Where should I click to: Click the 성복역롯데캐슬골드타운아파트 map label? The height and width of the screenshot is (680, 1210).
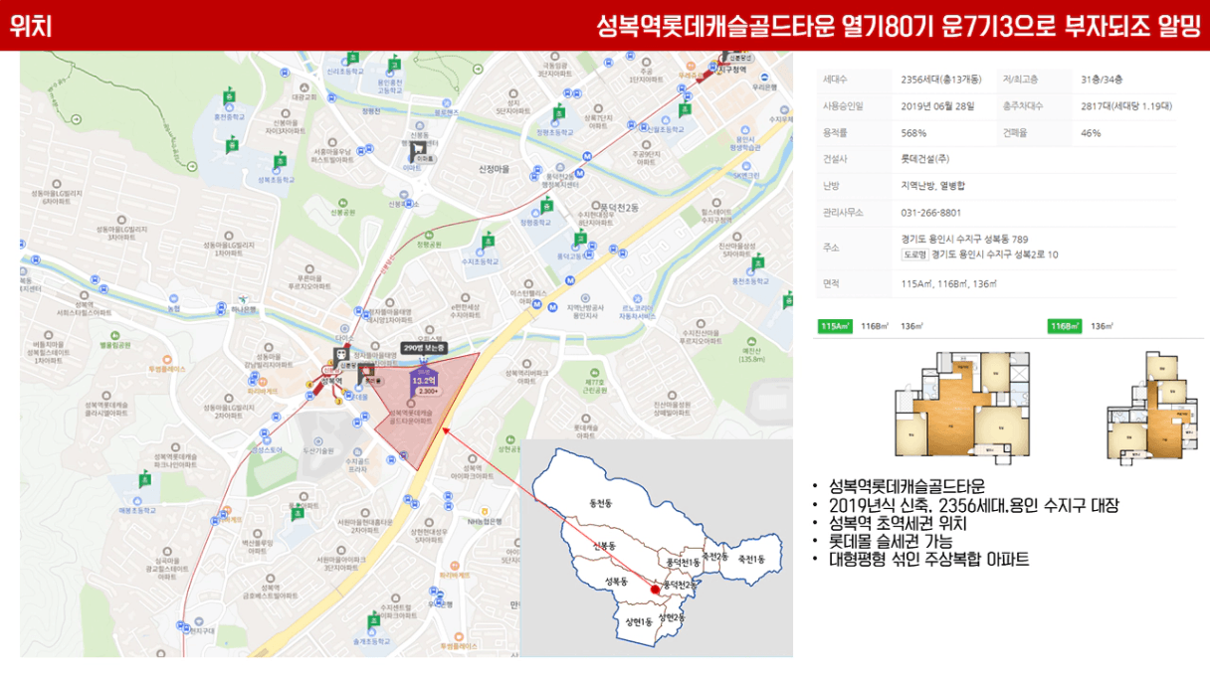point(411,416)
